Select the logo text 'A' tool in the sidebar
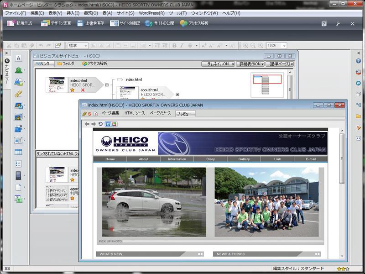This screenshot has height=274, width=365. click(x=18, y=82)
